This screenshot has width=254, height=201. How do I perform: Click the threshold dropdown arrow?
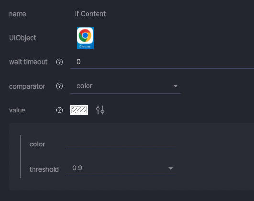171,168
